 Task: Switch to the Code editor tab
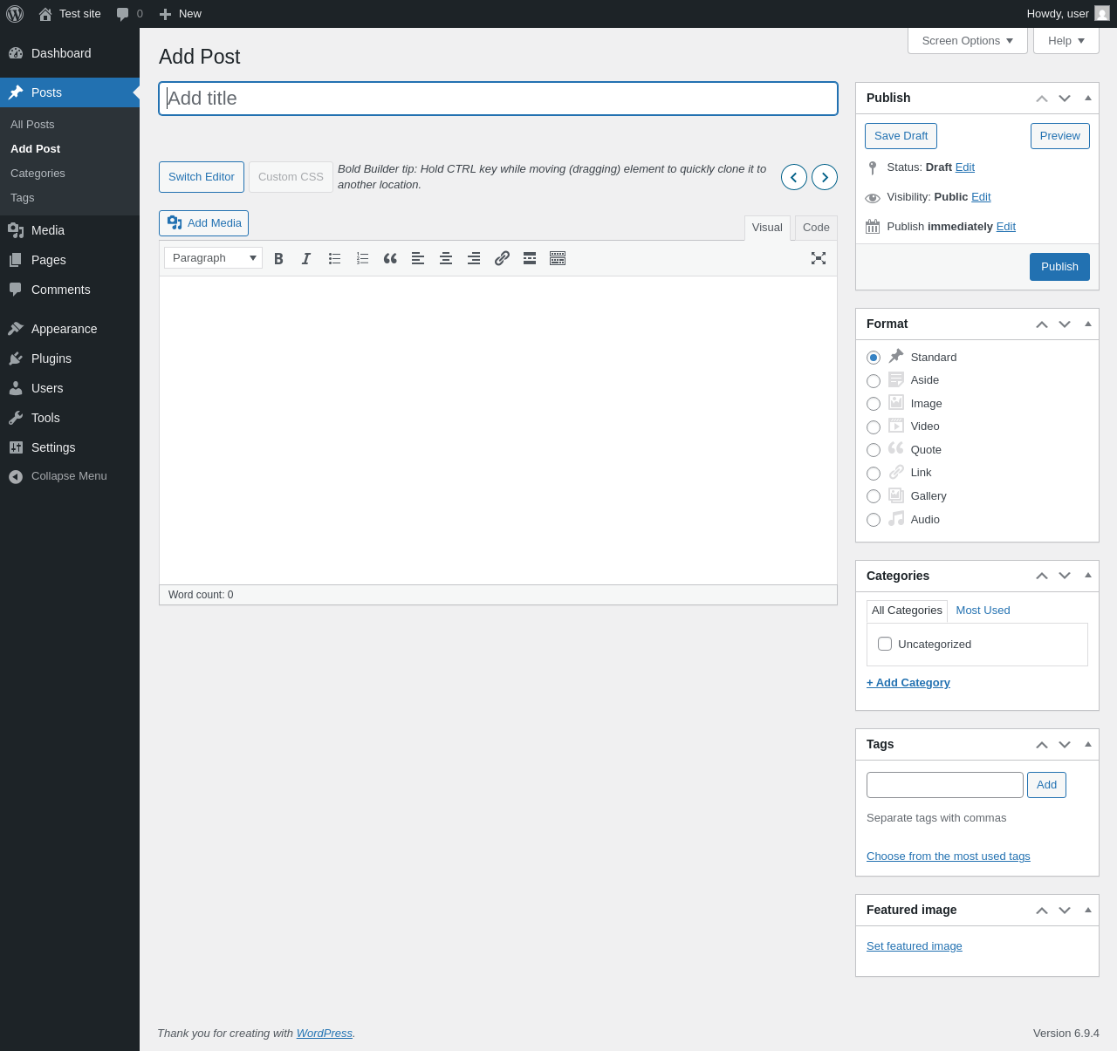(816, 228)
